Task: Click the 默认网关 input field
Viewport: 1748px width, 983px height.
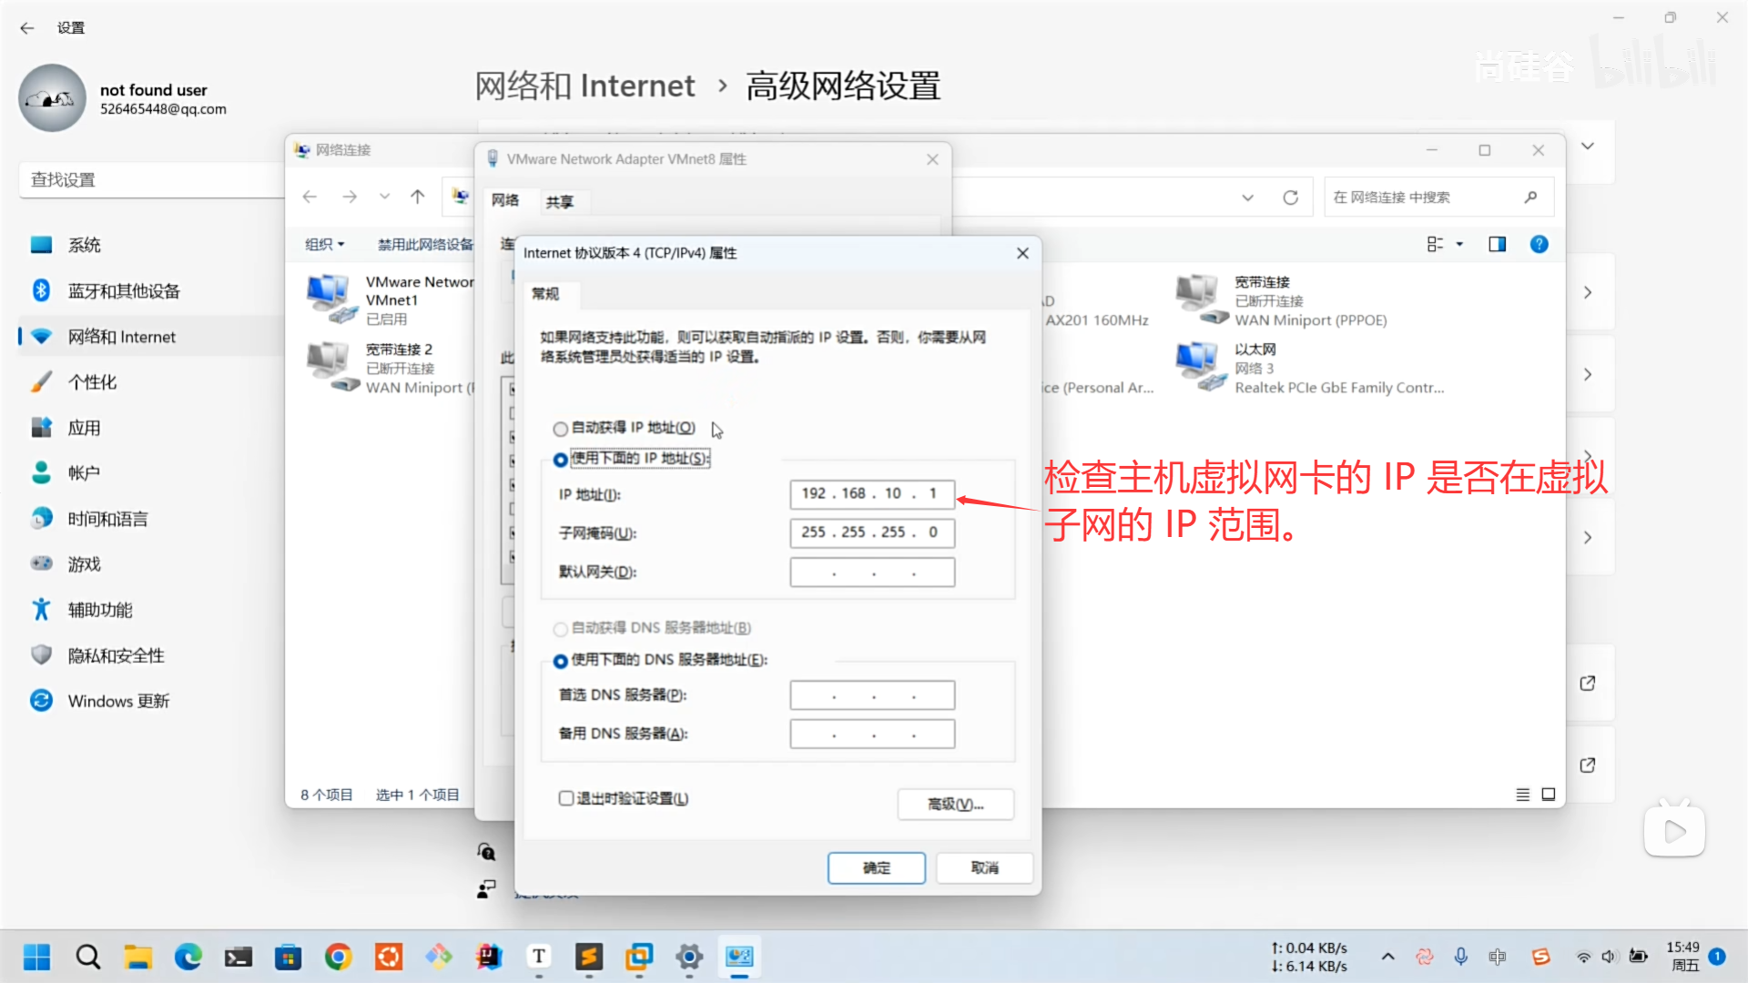Action: [x=871, y=573]
